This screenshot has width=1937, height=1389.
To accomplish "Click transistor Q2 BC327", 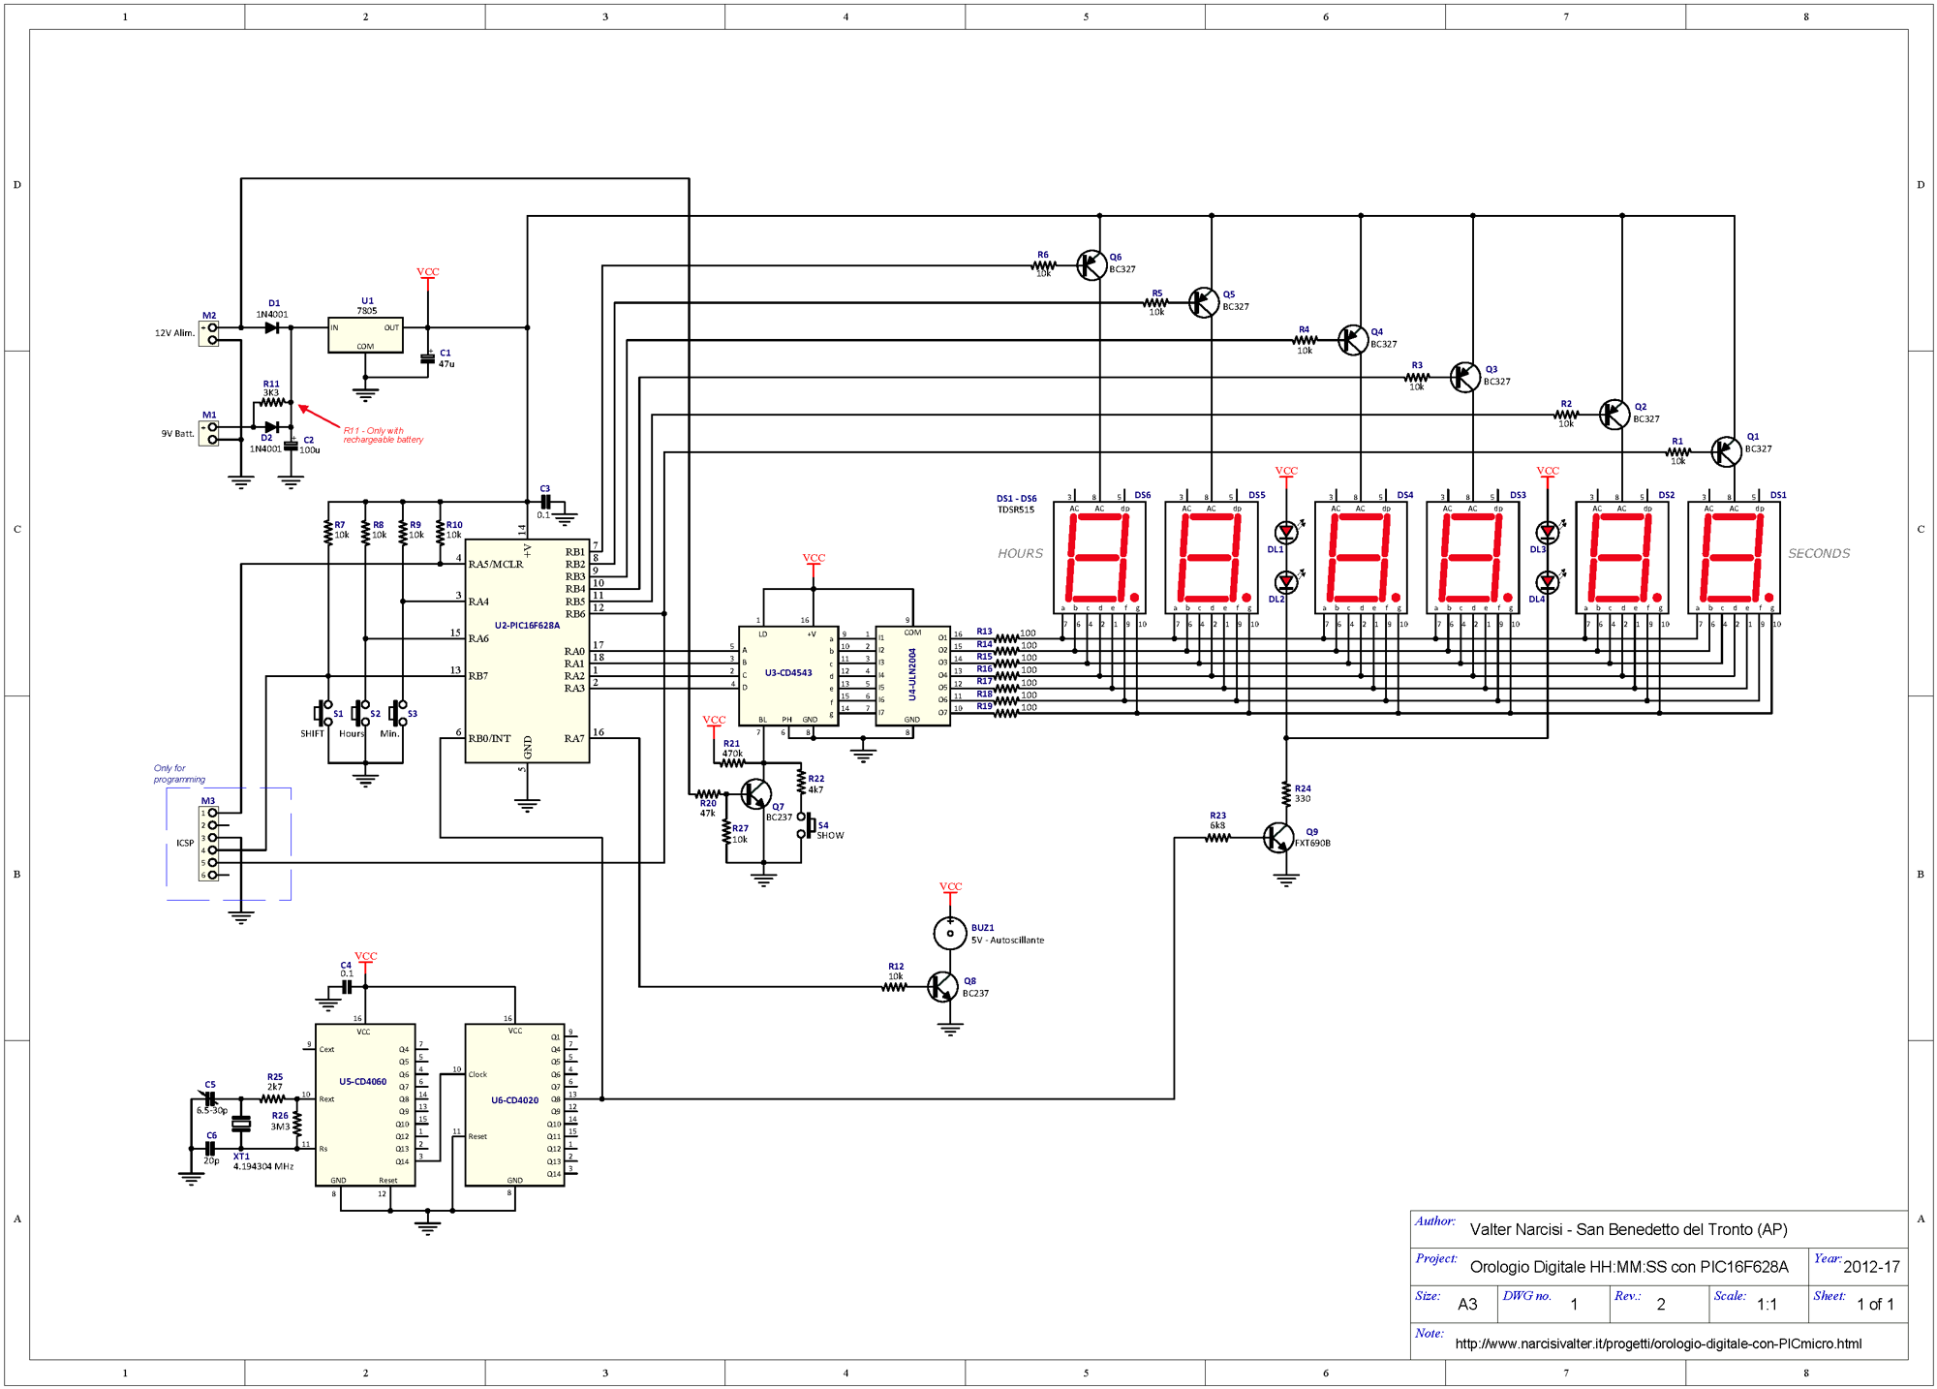I will [1614, 415].
